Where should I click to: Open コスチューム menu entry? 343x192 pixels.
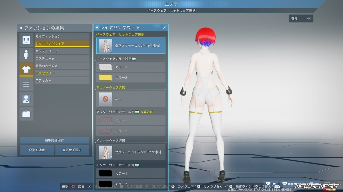pyautogui.click(x=62, y=59)
